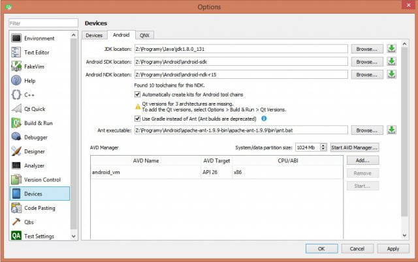
Task: Click the Add AVD button
Action: point(362,160)
